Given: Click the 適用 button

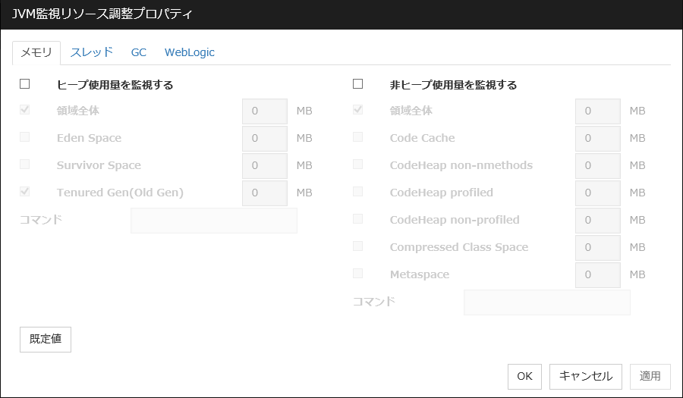Looking at the screenshot, I should point(650,376).
